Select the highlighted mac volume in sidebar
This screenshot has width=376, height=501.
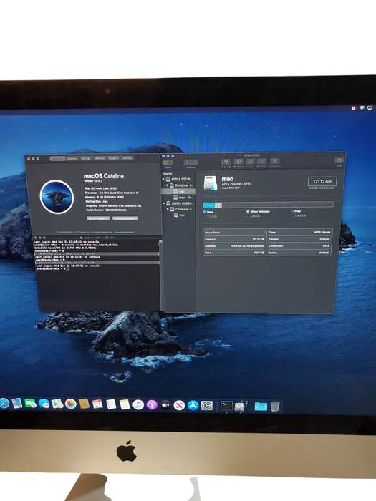[x=178, y=191]
